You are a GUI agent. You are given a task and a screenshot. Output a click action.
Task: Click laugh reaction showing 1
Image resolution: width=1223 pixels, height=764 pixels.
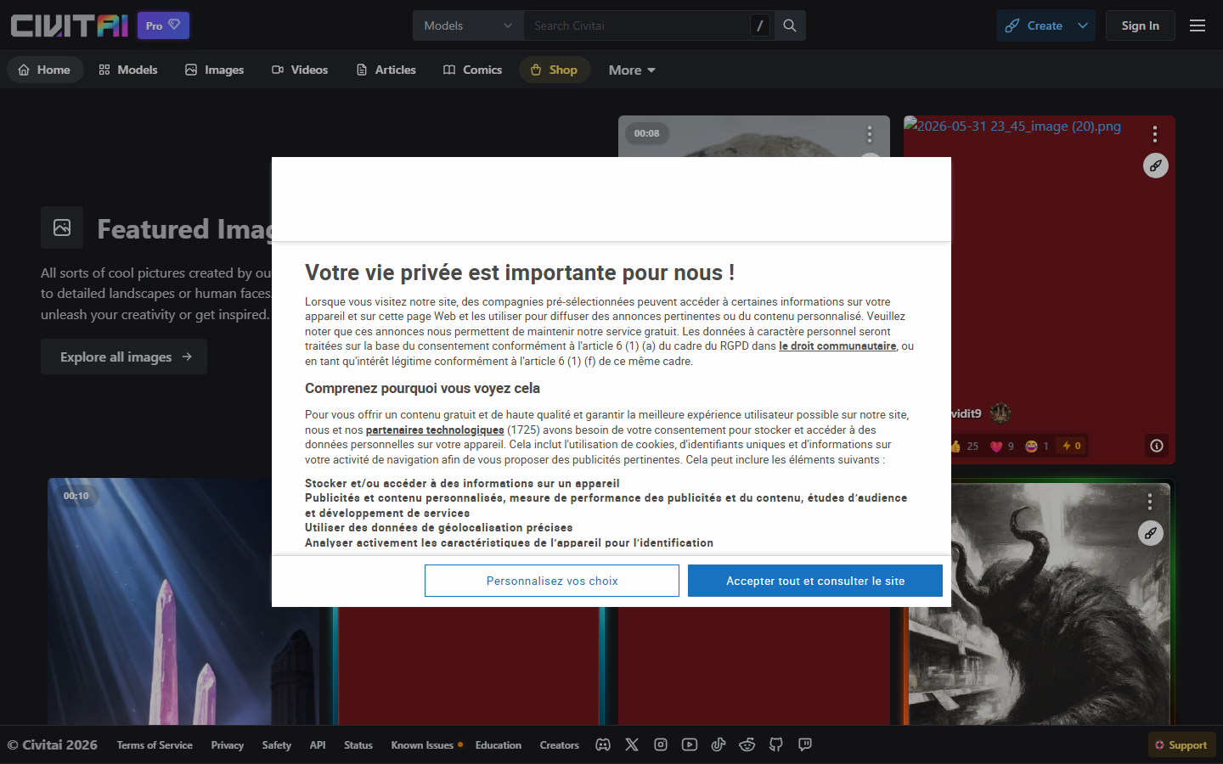tap(1037, 446)
